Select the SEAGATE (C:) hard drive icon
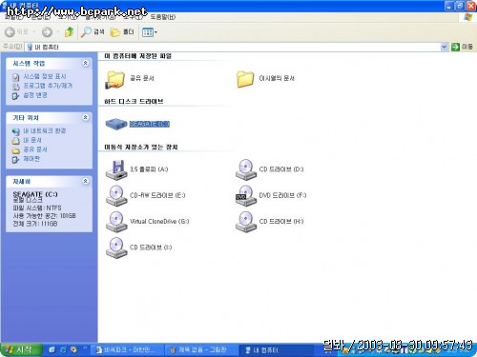The width and height of the screenshot is (477, 357). click(x=116, y=124)
